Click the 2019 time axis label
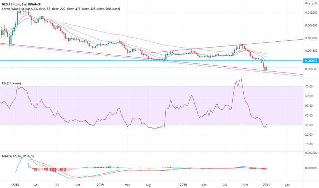The image size is (319, 188). pos(100,185)
